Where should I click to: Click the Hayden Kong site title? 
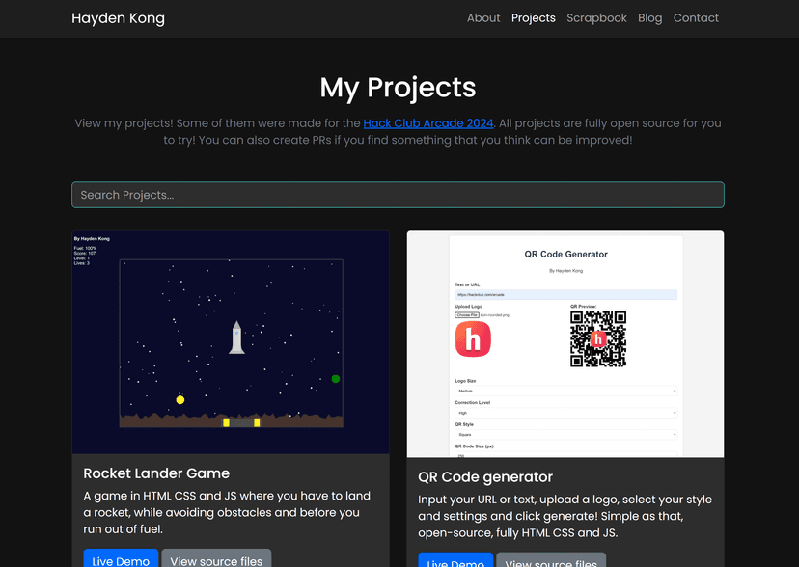click(x=119, y=18)
